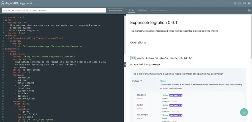This screenshot has height=122, width=252.
Task: Switch to the HTML tab
Action: (x=131, y=10)
